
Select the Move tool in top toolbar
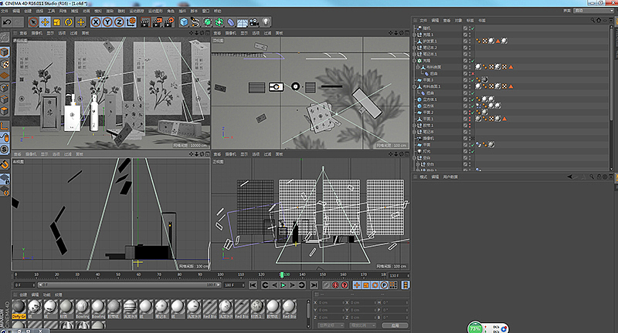44,22
